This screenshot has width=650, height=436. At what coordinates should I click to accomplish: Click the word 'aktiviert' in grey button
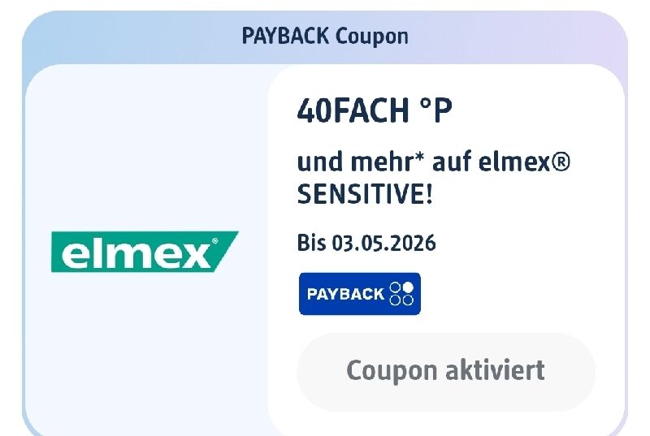point(495,370)
